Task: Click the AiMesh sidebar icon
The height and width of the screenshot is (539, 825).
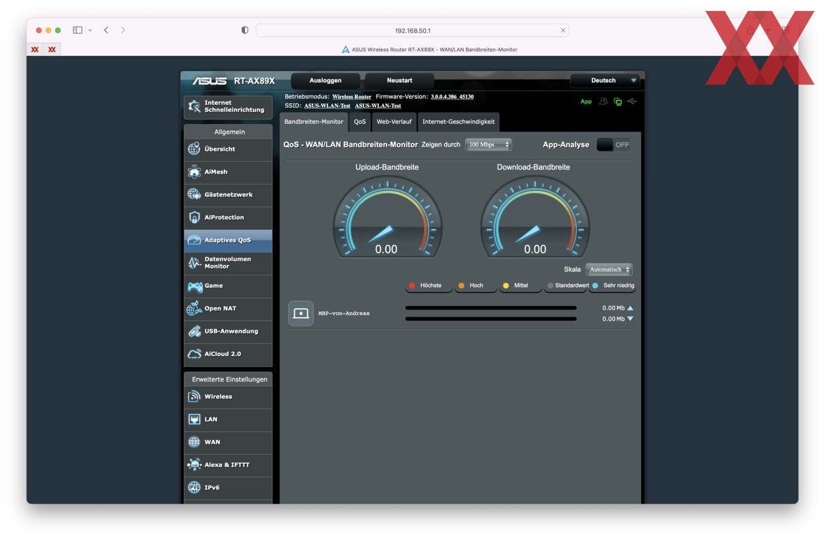Action: pos(194,172)
